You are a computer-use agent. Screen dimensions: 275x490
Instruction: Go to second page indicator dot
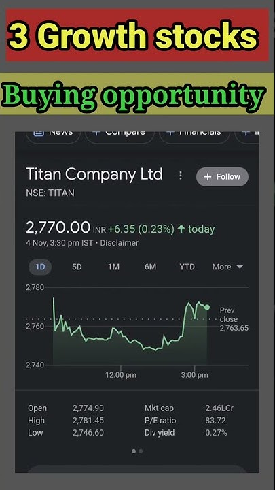[x=141, y=451]
